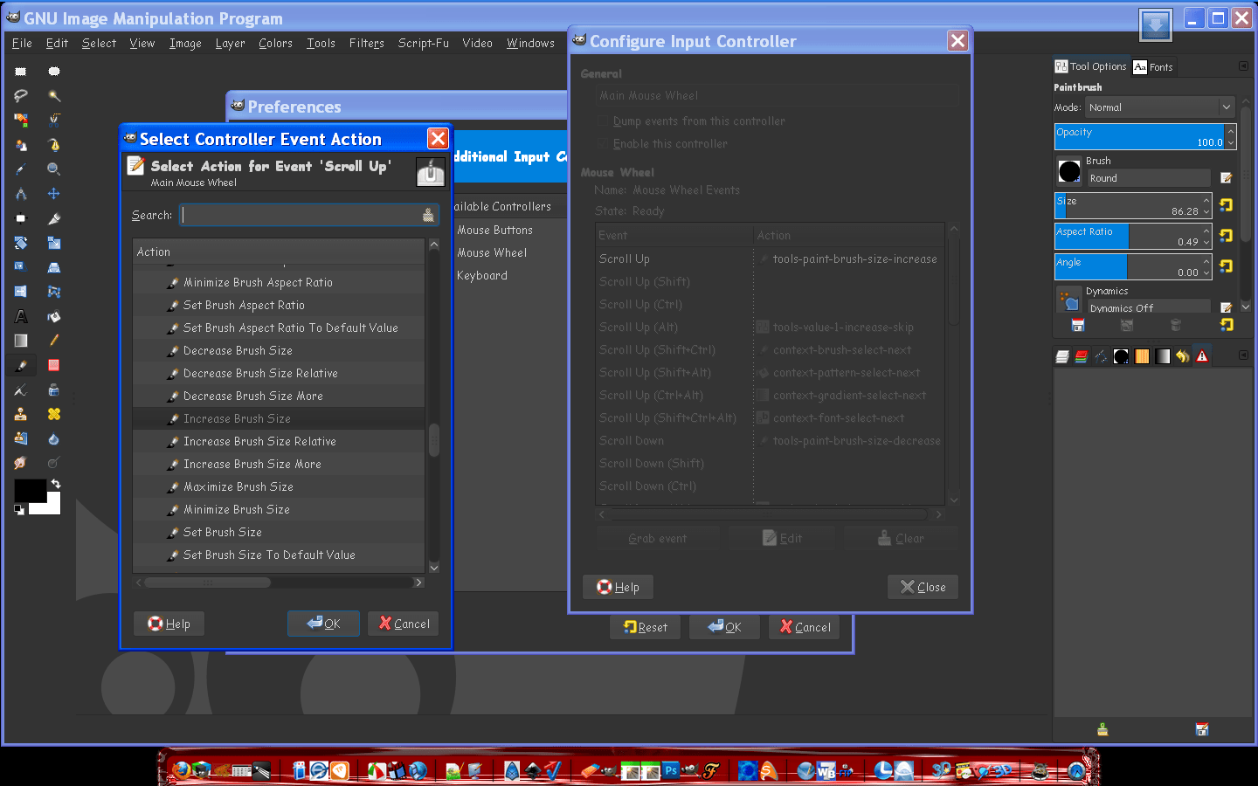Reset brush Angle to default
Viewport: 1258px width, 786px height.
pyautogui.click(x=1227, y=266)
